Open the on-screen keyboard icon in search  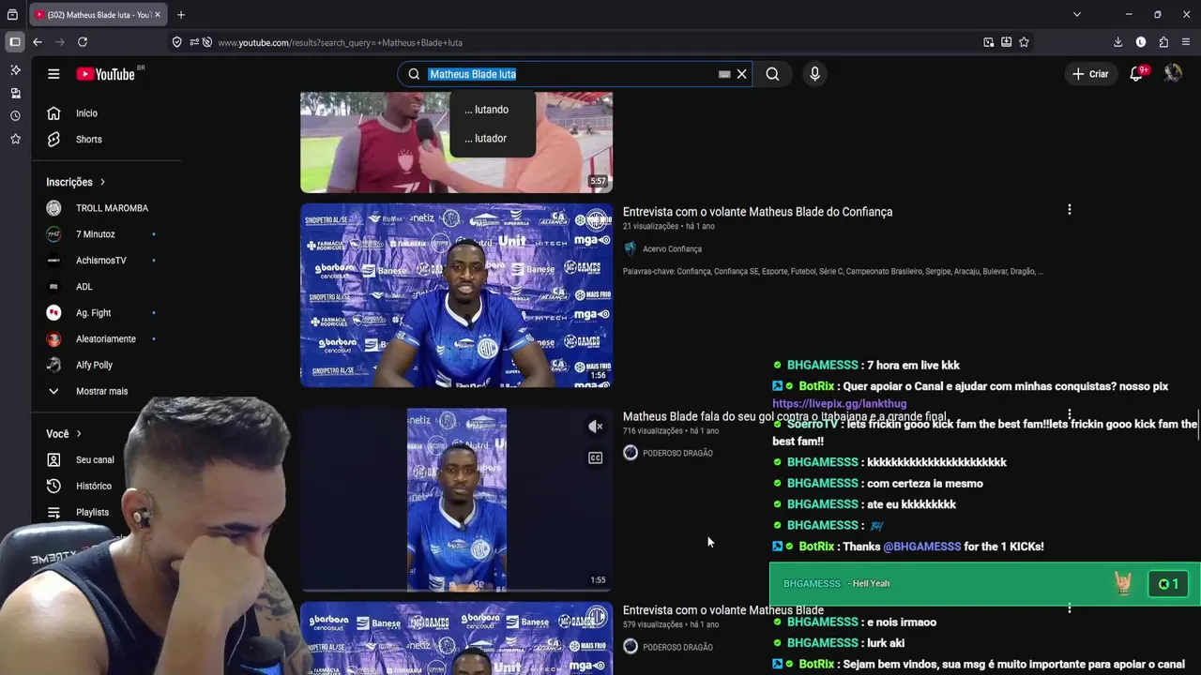pos(724,74)
